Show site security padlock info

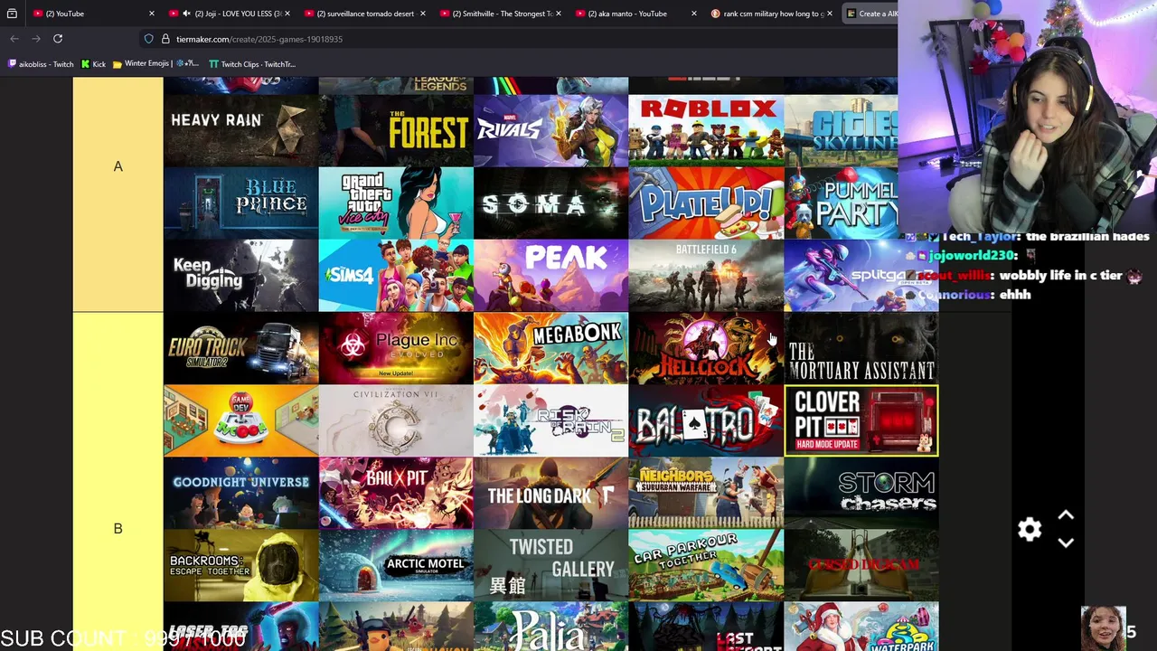point(165,39)
